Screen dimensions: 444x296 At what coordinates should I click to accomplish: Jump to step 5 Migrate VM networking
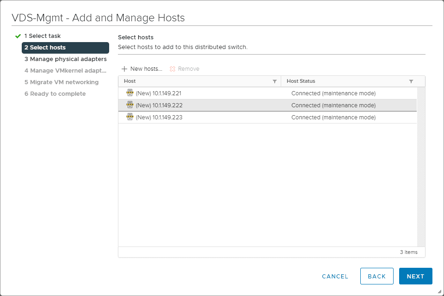(62, 82)
